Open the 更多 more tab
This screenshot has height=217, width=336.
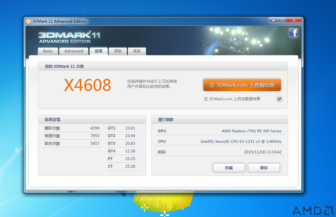[137, 51]
